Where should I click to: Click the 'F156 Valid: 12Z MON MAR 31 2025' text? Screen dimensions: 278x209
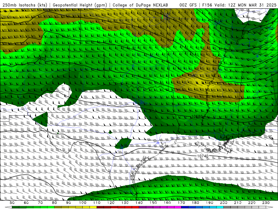[239, 5]
